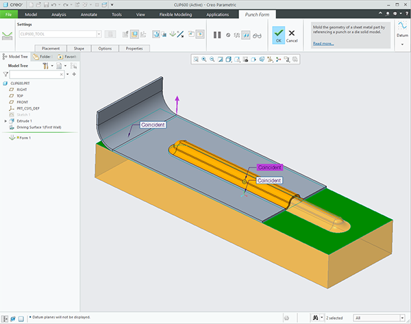Open the Tools ribbon tab
Viewport: 411px width, 324px height.
[116, 14]
